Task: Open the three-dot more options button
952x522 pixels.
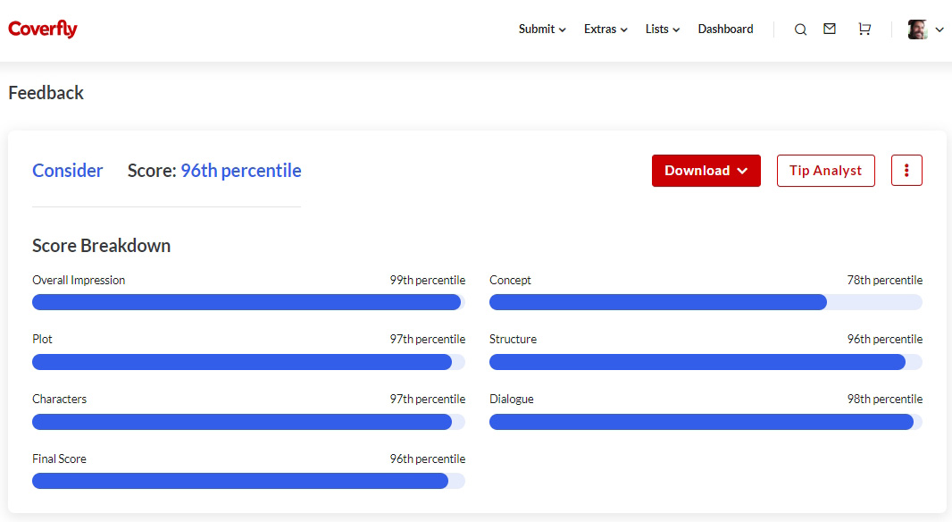Action: point(906,171)
